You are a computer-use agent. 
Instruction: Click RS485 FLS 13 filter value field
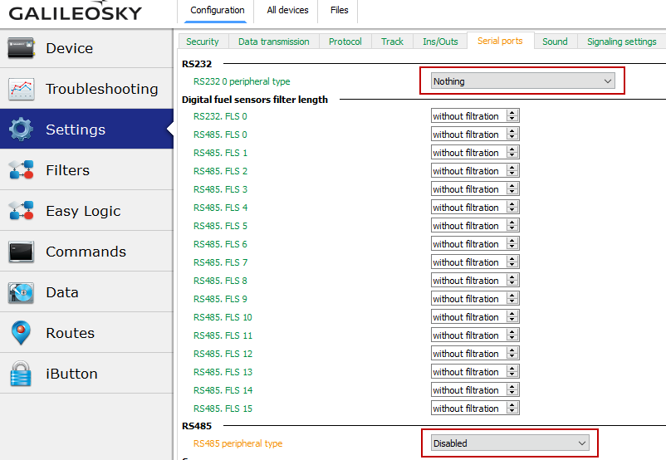coord(468,372)
